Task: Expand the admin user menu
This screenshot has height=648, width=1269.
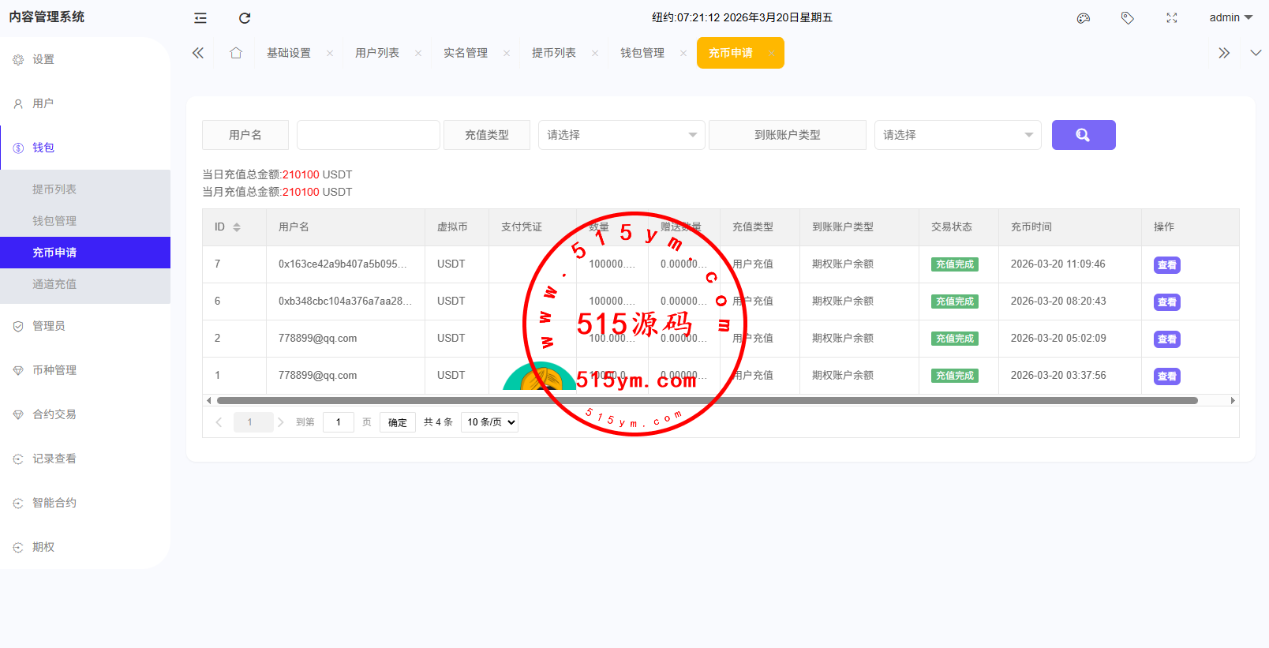Action: [x=1230, y=17]
